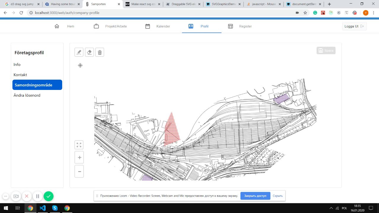
Task: Open the Chrome profile avatar Y
Action: (366, 13)
